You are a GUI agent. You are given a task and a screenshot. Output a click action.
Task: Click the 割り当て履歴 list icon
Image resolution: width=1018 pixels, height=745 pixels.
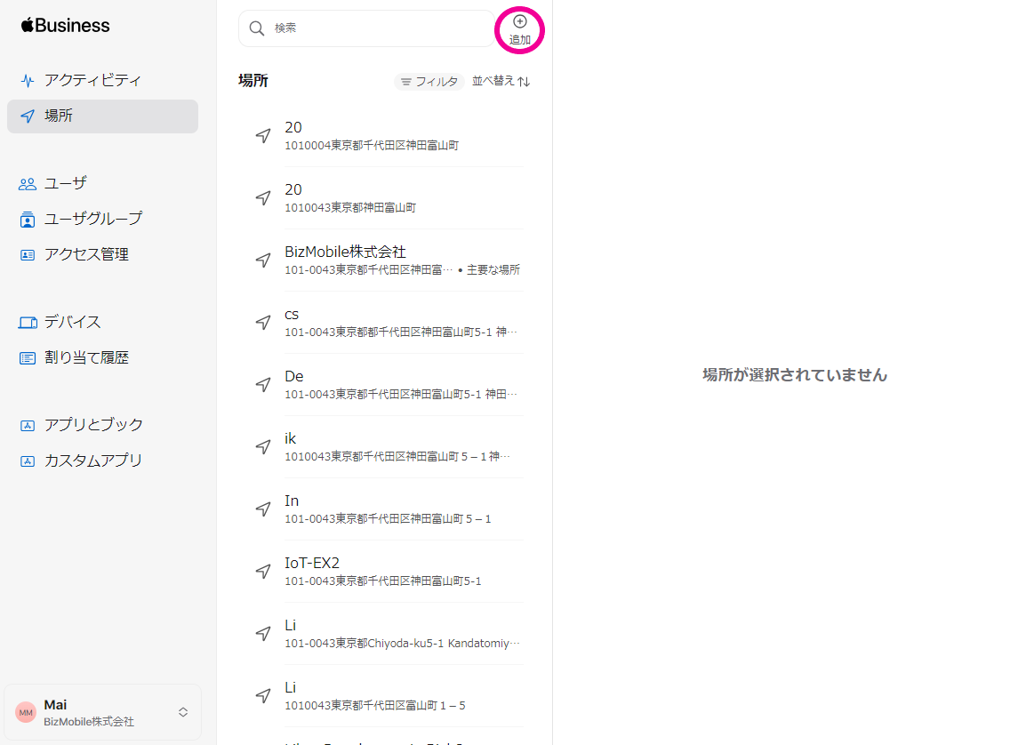(x=28, y=358)
